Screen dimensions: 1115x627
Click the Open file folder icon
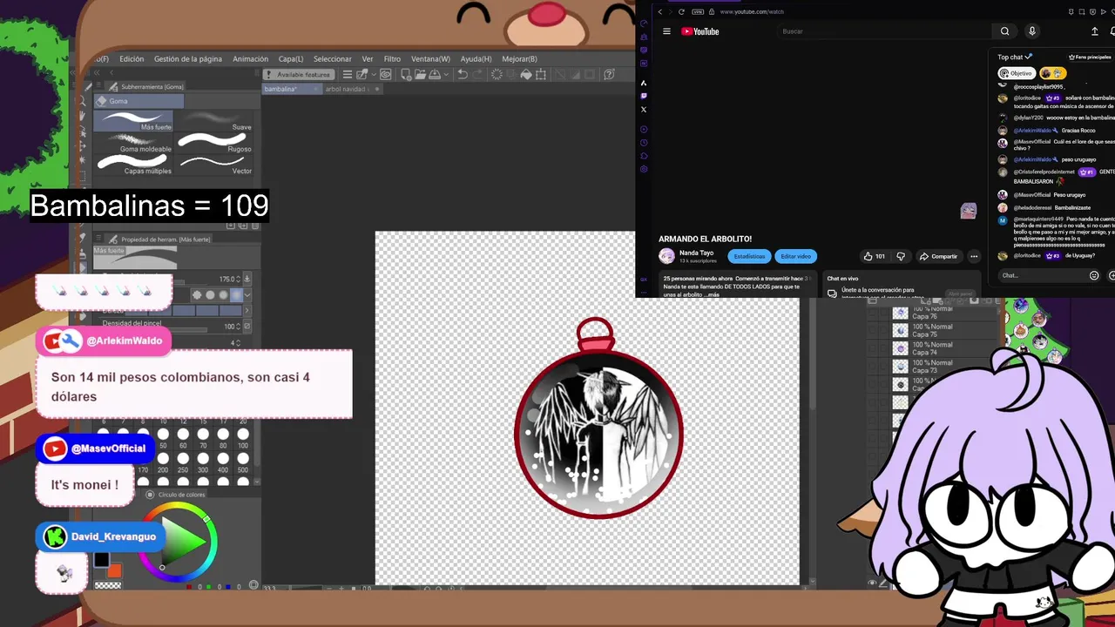[x=420, y=75]
